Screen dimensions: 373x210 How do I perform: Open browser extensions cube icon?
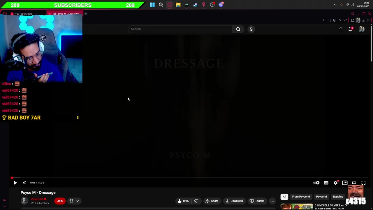(353, 20)
